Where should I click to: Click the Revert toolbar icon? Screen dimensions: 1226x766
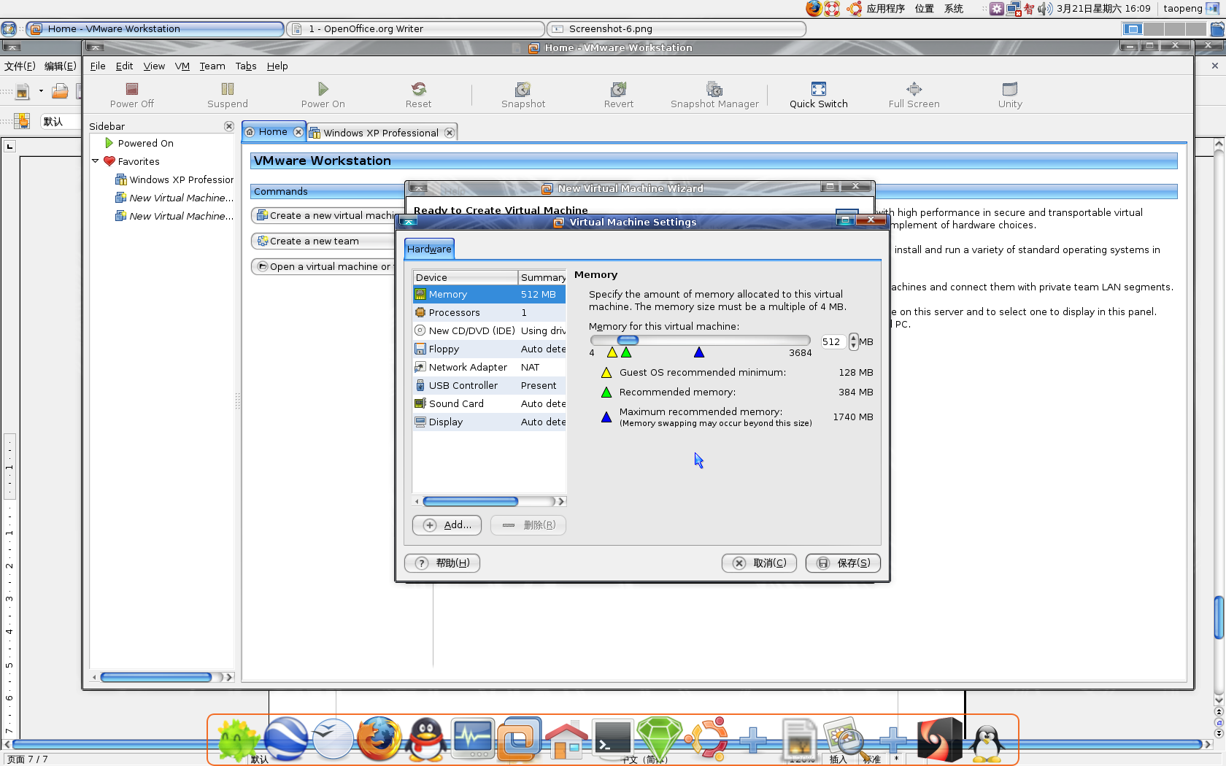pyautogui.click(x=619, y=95)
